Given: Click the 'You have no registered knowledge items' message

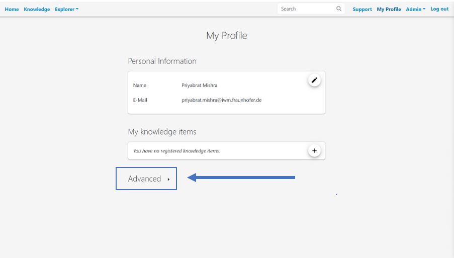Looking at the screenshot, I should coord(176,151).
